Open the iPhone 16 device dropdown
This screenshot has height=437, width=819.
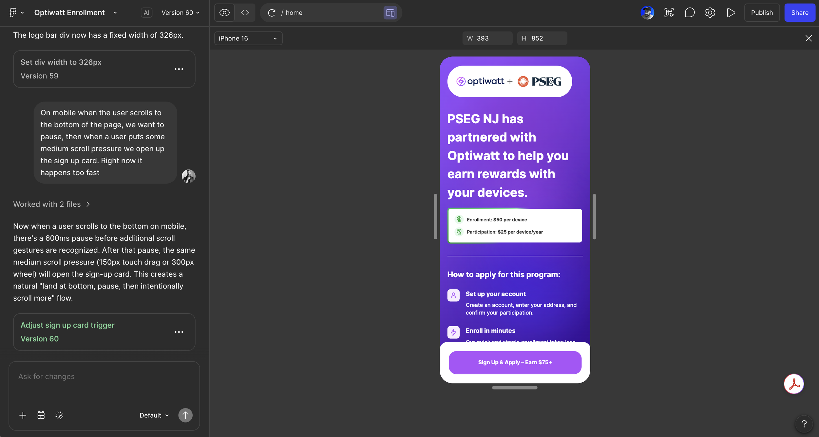248,38
